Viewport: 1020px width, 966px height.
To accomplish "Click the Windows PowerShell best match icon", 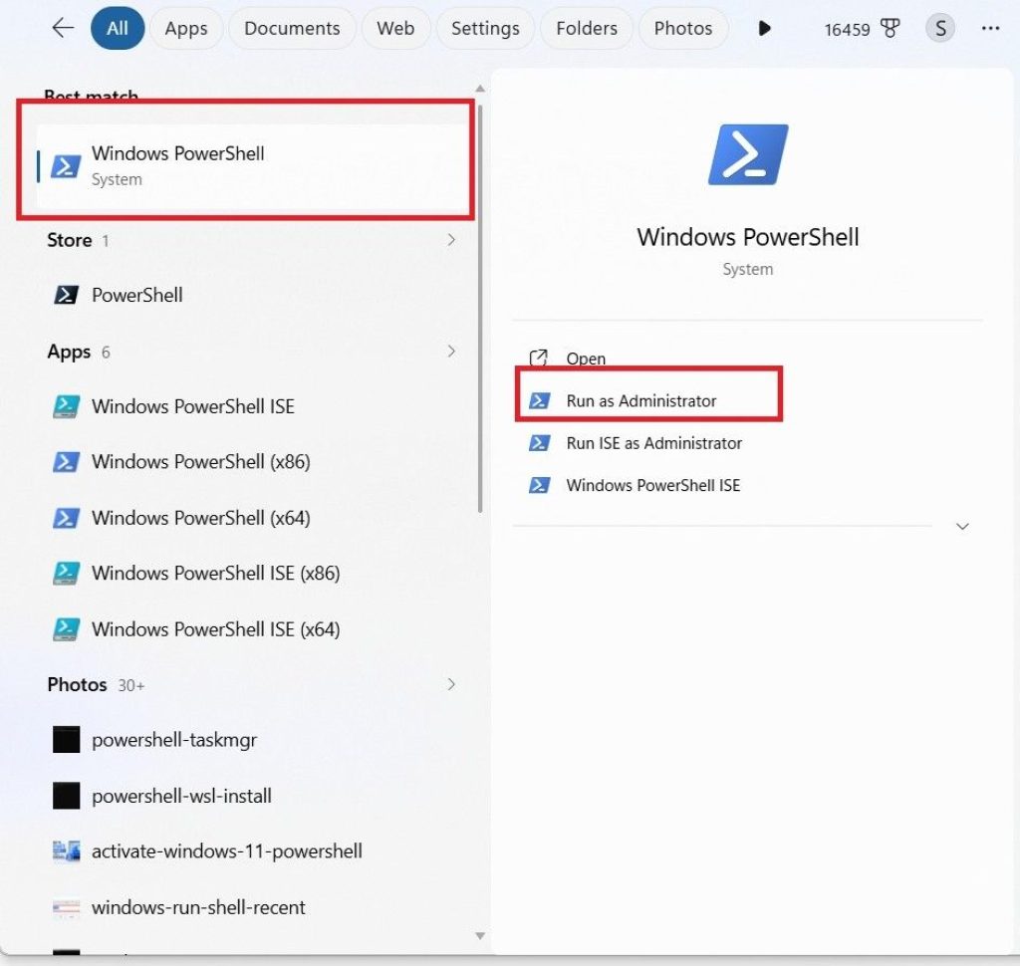I will 67,166.
